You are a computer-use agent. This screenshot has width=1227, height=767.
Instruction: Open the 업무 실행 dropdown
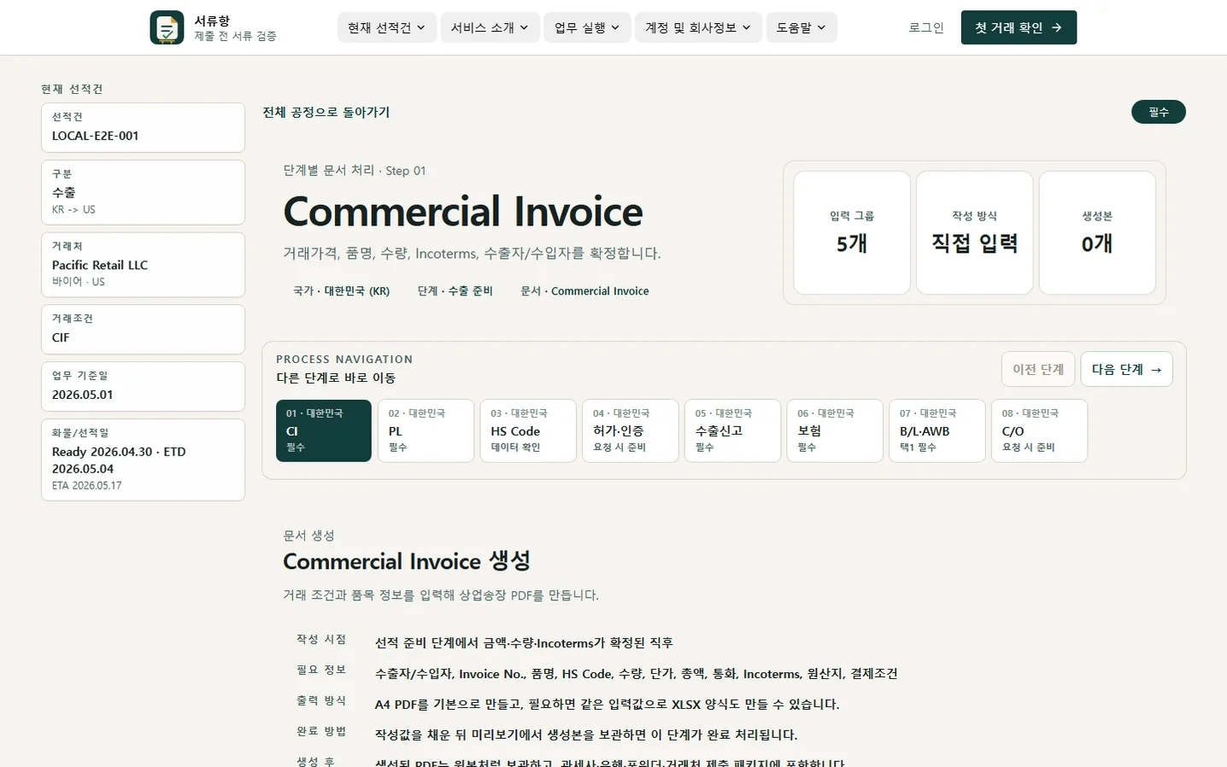[x=588, y=27]
